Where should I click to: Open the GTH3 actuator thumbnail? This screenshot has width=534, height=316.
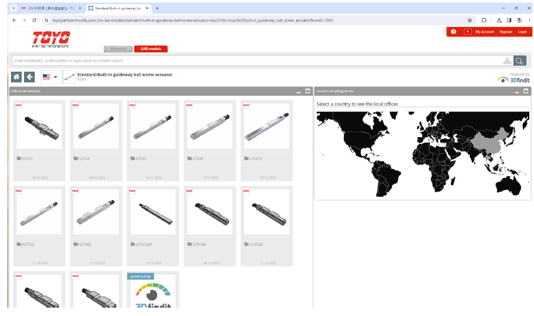point(39,126)
